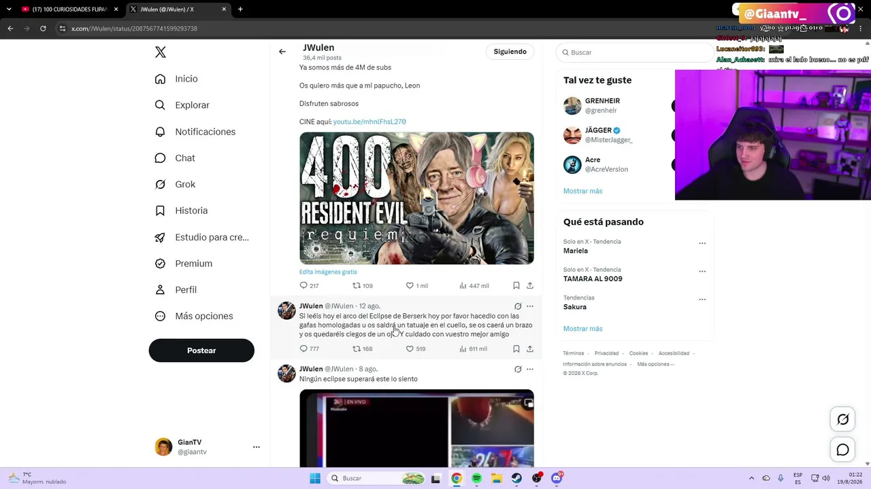Open more options for TAMARA AL 9009 trend
The image size is (871, 489).
702,271
